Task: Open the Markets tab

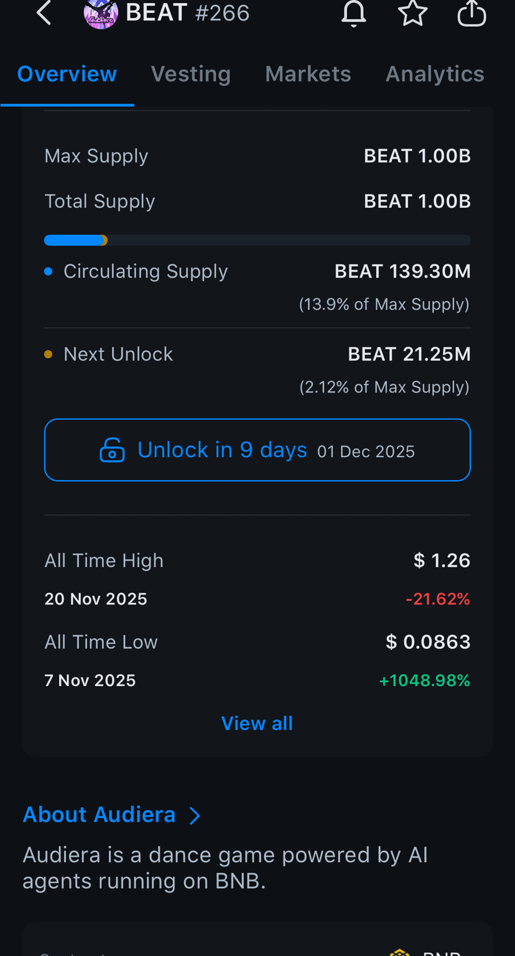Action: click(x=308, y=74)
